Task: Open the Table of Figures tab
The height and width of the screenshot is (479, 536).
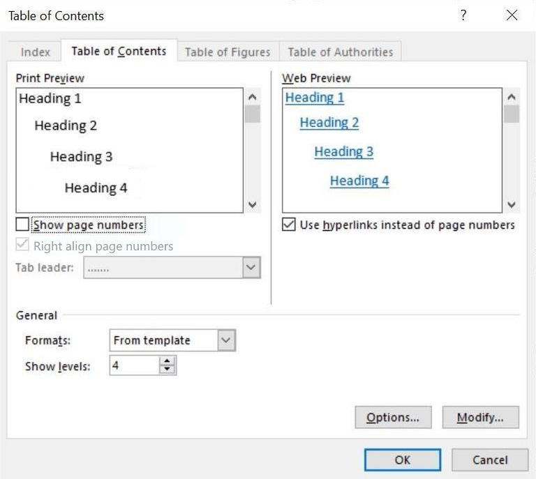Action: (228, 52)
